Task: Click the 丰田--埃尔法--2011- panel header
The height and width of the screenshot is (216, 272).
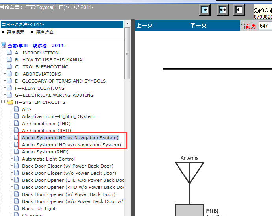Action: (62, 25)
